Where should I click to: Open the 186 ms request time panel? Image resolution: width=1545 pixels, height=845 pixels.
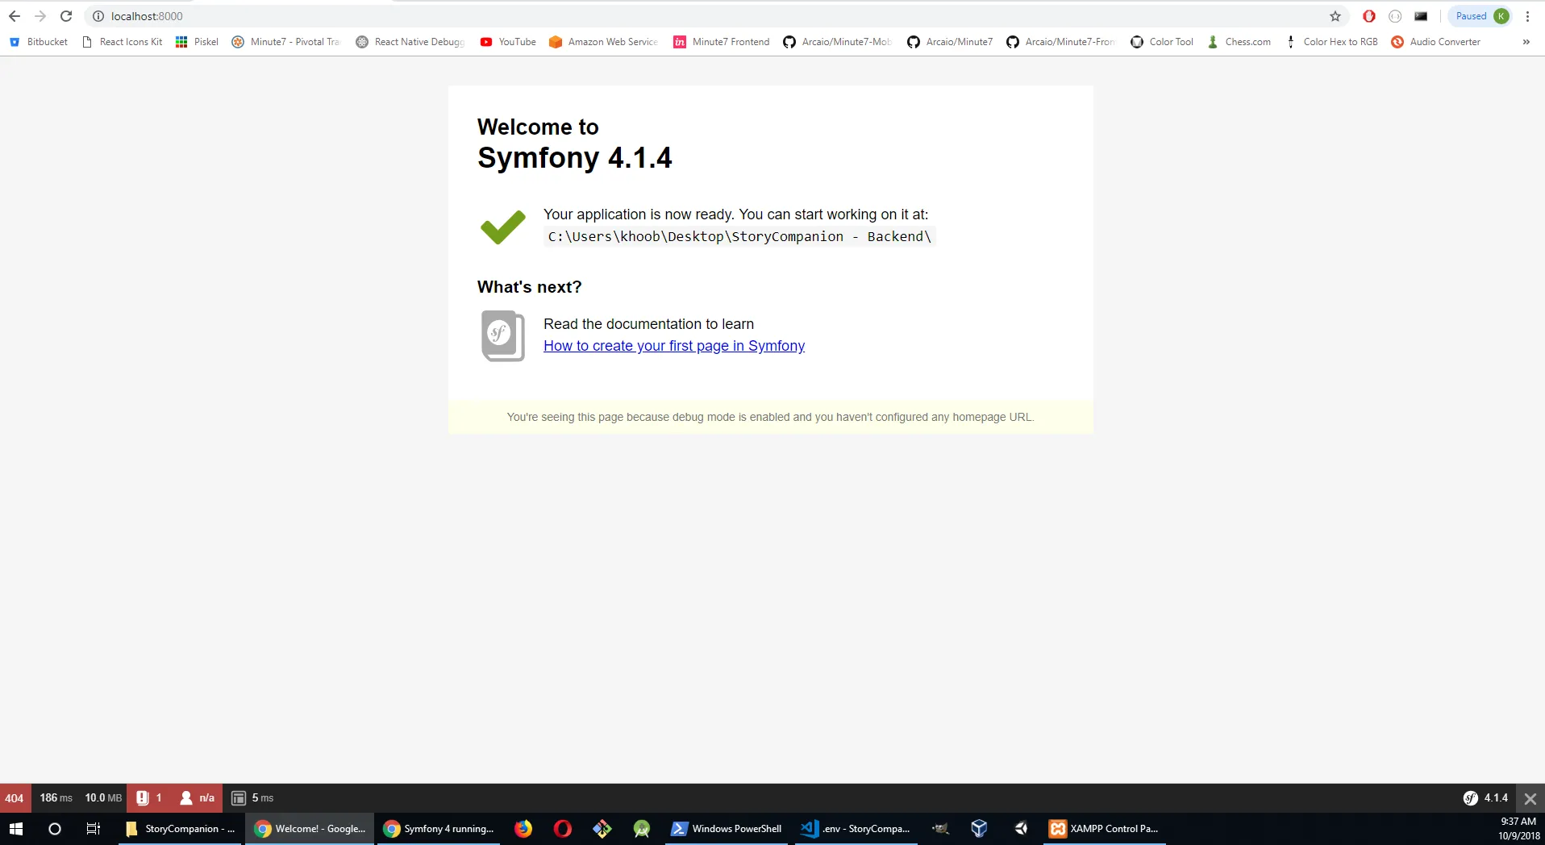56,798
